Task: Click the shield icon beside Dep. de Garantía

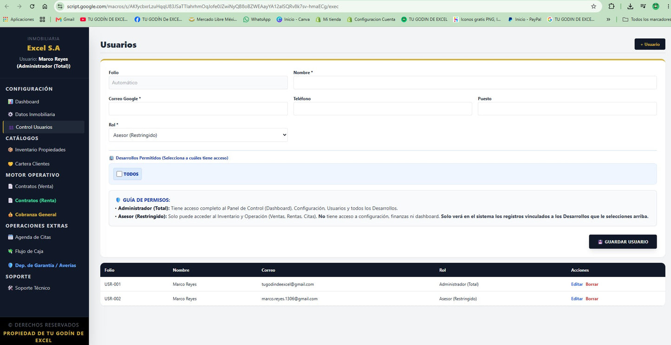Action: [x=11, y=265]
